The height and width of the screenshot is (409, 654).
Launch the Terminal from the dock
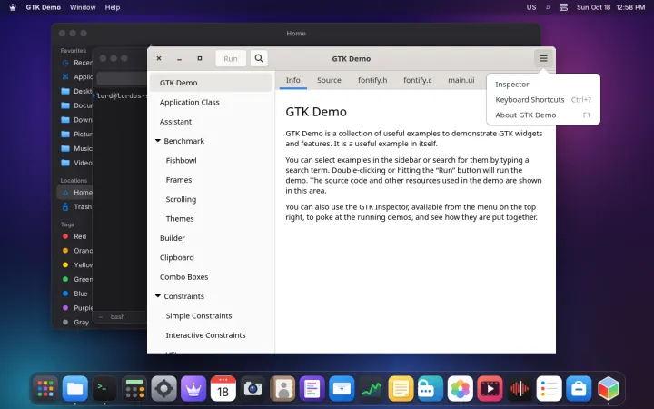click(104, 389)
